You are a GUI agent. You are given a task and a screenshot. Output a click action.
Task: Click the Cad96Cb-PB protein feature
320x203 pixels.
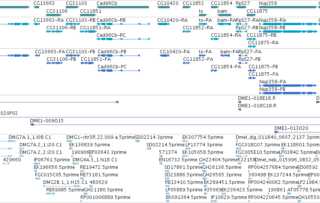[119, 56]
